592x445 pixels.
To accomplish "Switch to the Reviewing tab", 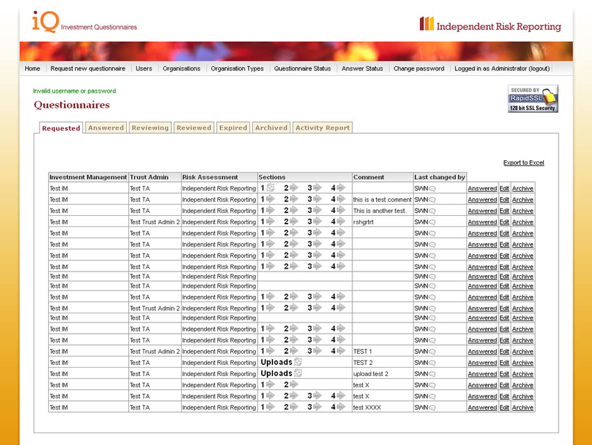I will [x=150, y=127].
